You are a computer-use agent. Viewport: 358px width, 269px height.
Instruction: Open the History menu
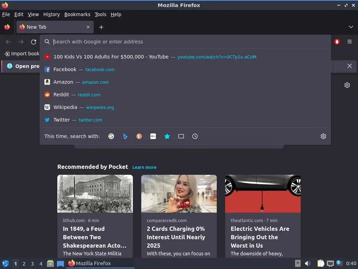click(x=52, y=14)
